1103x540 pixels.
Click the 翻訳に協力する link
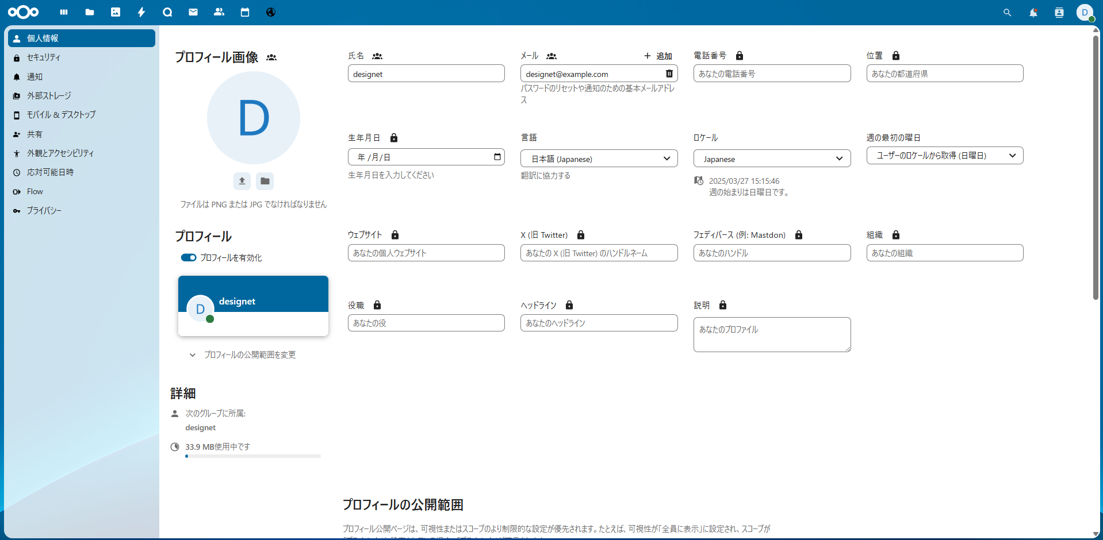pos(546,176)
